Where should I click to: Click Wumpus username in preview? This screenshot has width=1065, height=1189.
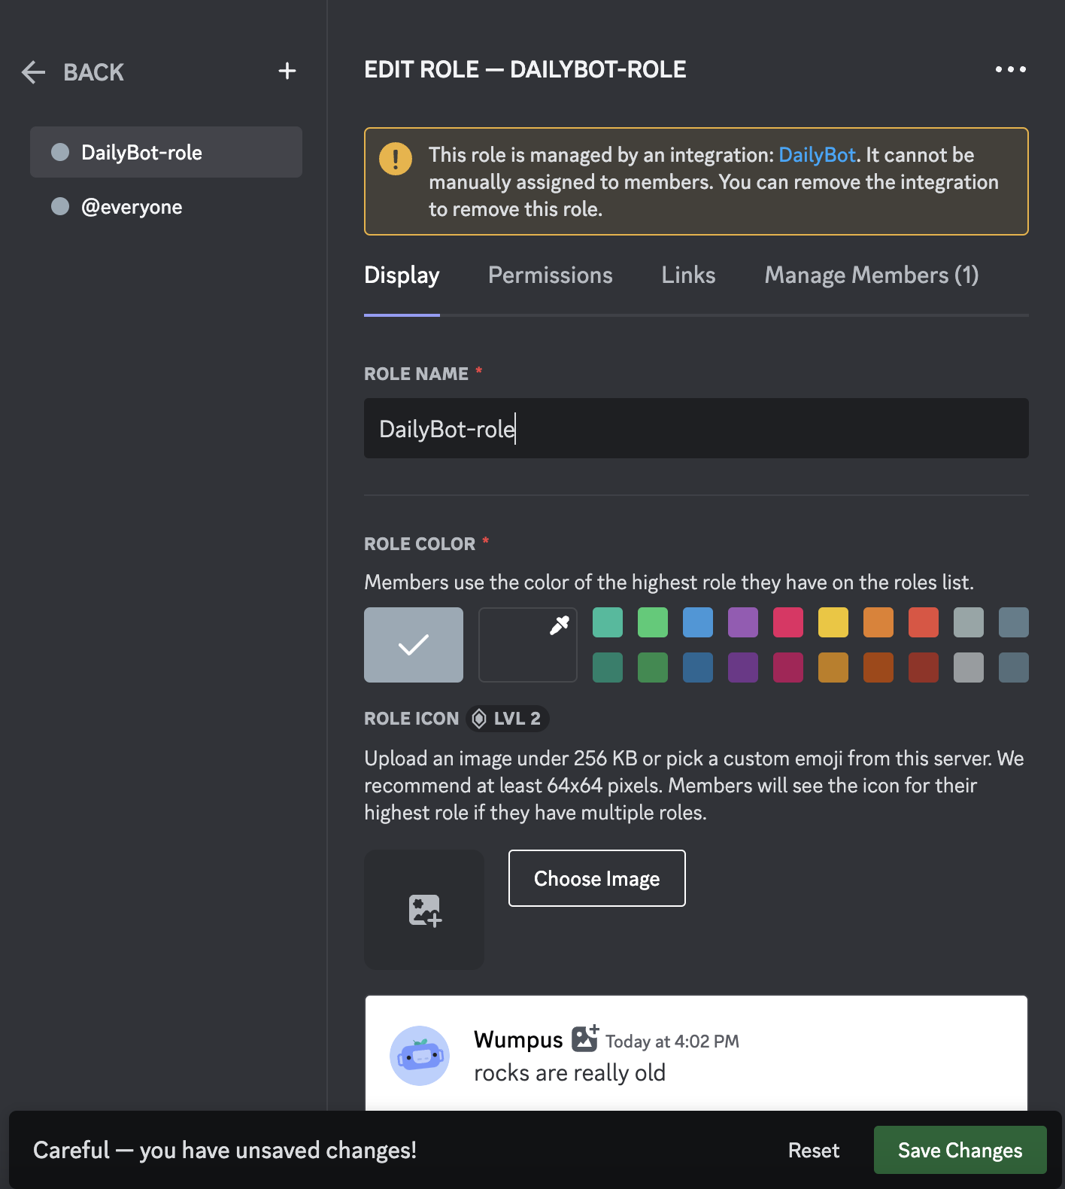coord(518,1039)
